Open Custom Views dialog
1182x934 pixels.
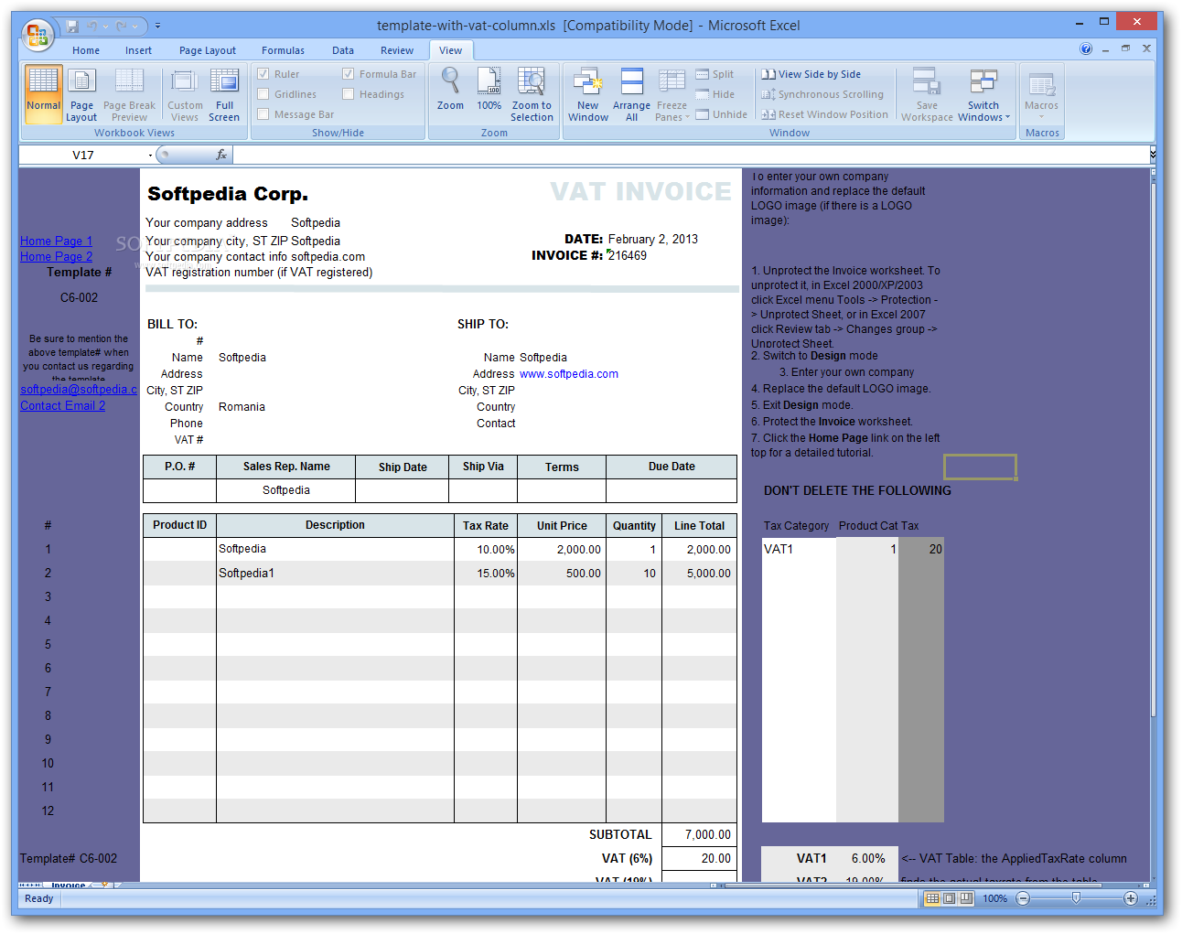click(x=185, y=94)
